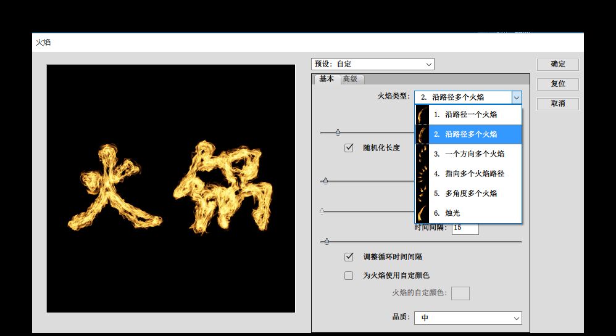The height and width of the screenshot is (336, 616).
Task: Click flame icon beside 沿路径一个火焰
Action: tap(422, 115)
